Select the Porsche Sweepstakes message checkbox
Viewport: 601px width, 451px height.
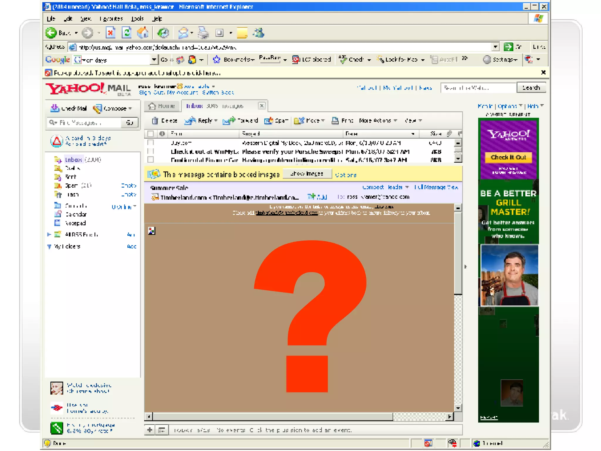151,152
